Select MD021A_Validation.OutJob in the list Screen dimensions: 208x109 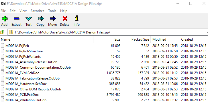pyautogui.click(x=103, y=100)
